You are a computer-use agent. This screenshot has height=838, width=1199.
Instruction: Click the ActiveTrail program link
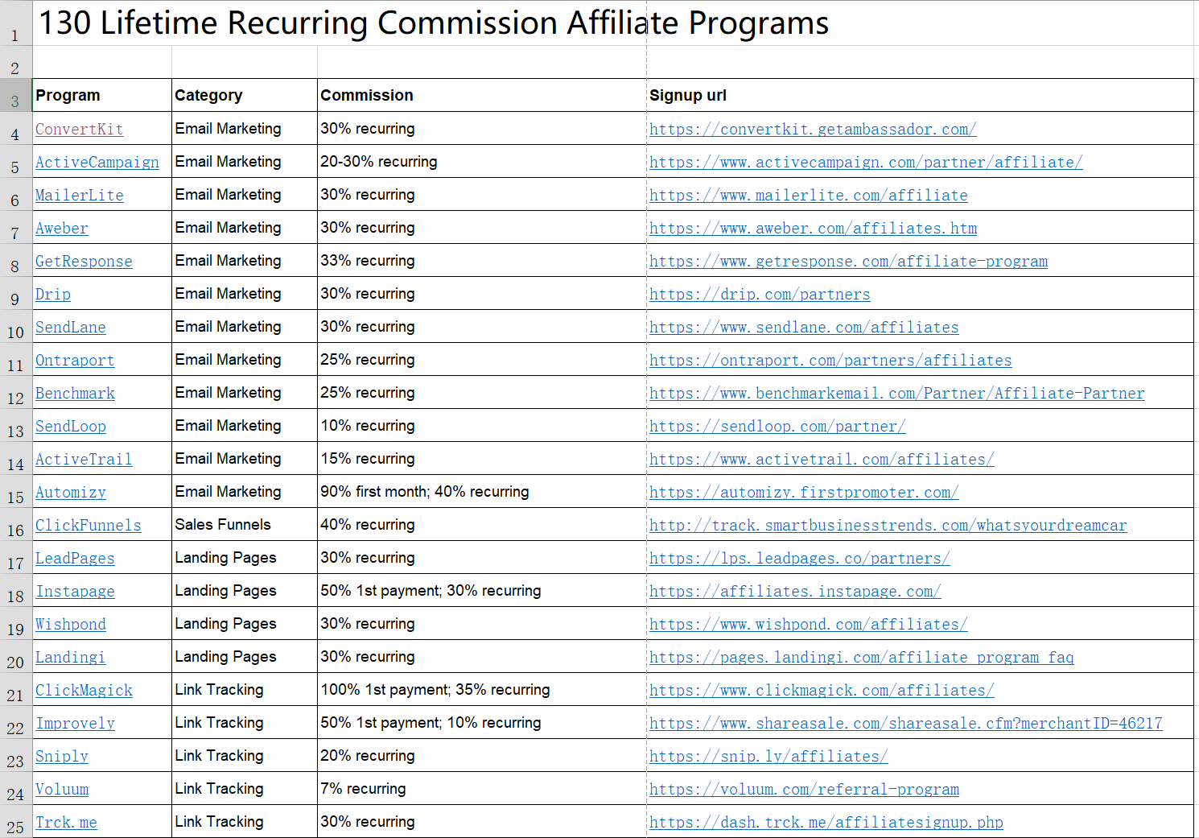[x=84, y=459]
